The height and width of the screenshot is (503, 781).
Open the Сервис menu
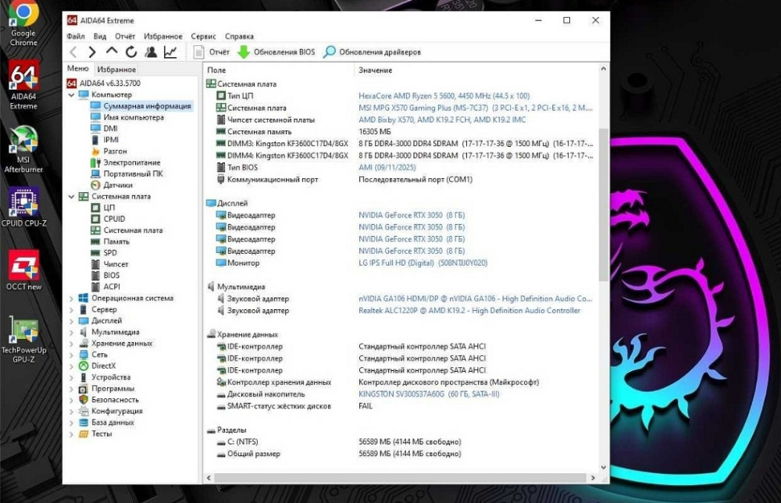[203, 36]
